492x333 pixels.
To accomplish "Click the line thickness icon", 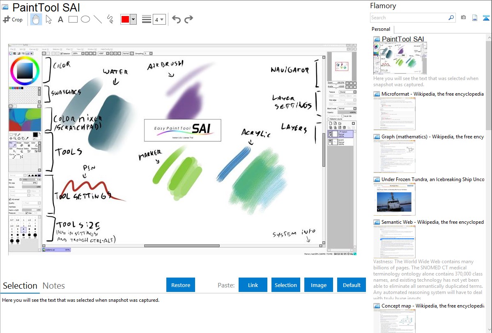I will 147,19.
